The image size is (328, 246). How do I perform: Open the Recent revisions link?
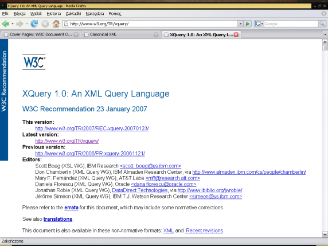click(x=204, y=231)
